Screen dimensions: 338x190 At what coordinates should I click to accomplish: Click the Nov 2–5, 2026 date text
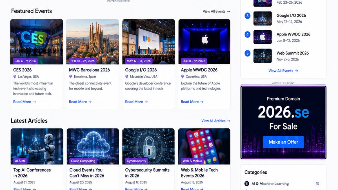point(288,59)
